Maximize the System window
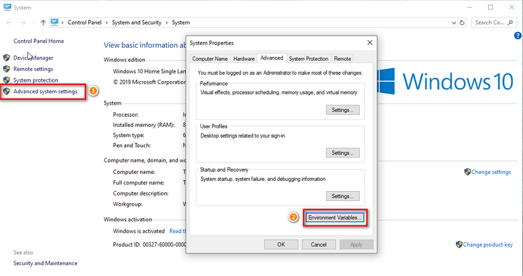 [x=490, y=7]
